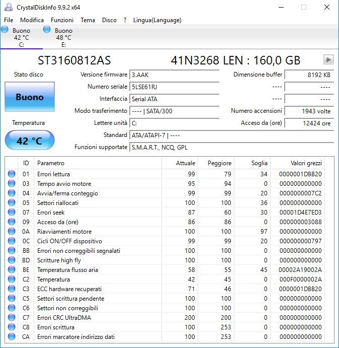Viewport: 339px width, 348px height.
Task: Select the 'Errori lettura' parameter text
Action: pos(53,174)
